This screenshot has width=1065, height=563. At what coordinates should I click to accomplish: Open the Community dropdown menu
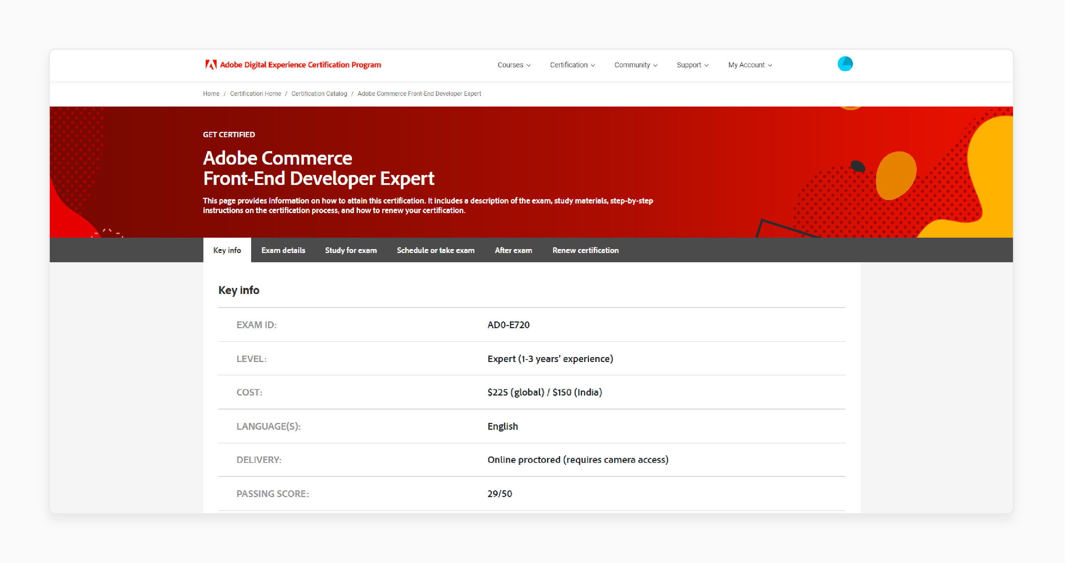click(x=635, y=65)
